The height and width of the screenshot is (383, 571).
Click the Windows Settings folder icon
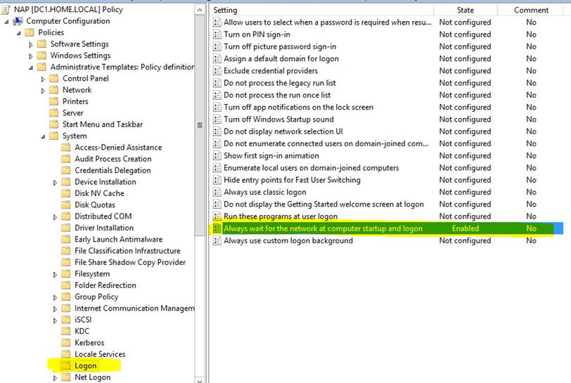[x=42, y=56]
